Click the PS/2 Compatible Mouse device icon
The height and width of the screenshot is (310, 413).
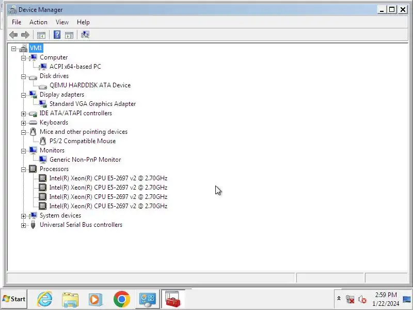pos(43,141)
